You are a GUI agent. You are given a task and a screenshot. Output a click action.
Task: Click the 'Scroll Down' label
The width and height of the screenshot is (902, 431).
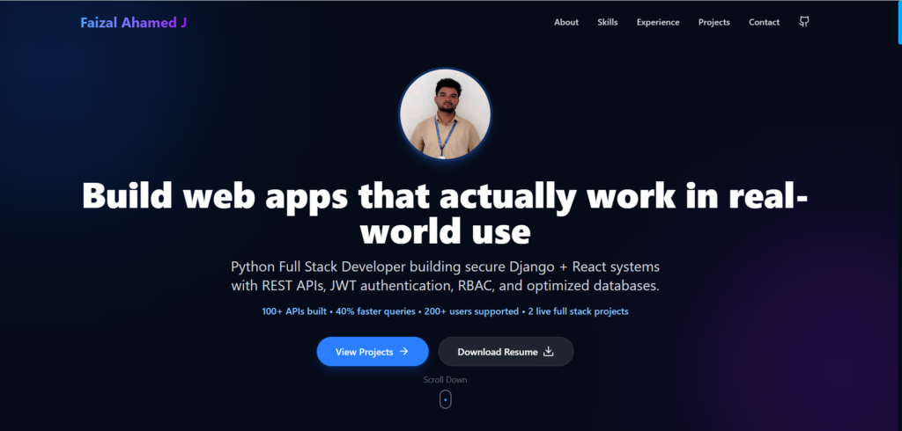[x=445, y=380]
